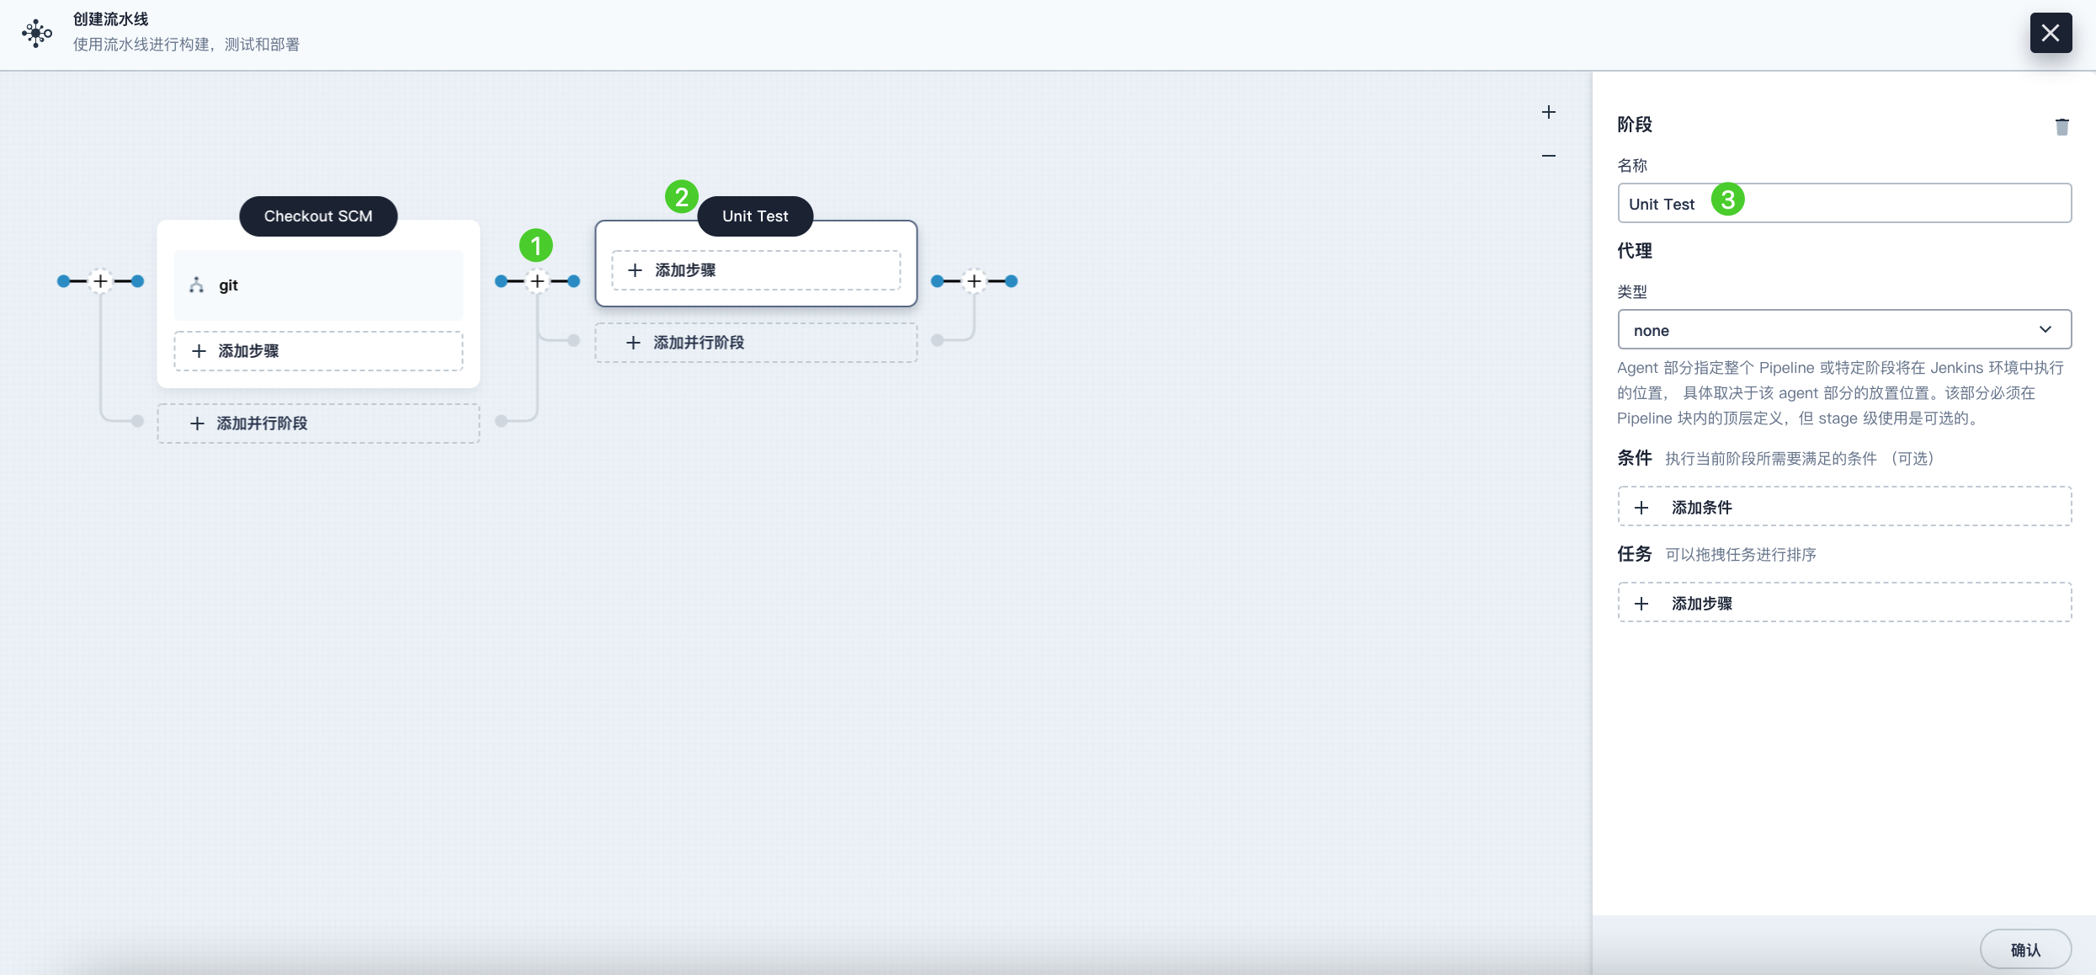Click the Unit Test label to select stage
The height and width of the screenshot is (975, 2096).
(x=754, y=216)
